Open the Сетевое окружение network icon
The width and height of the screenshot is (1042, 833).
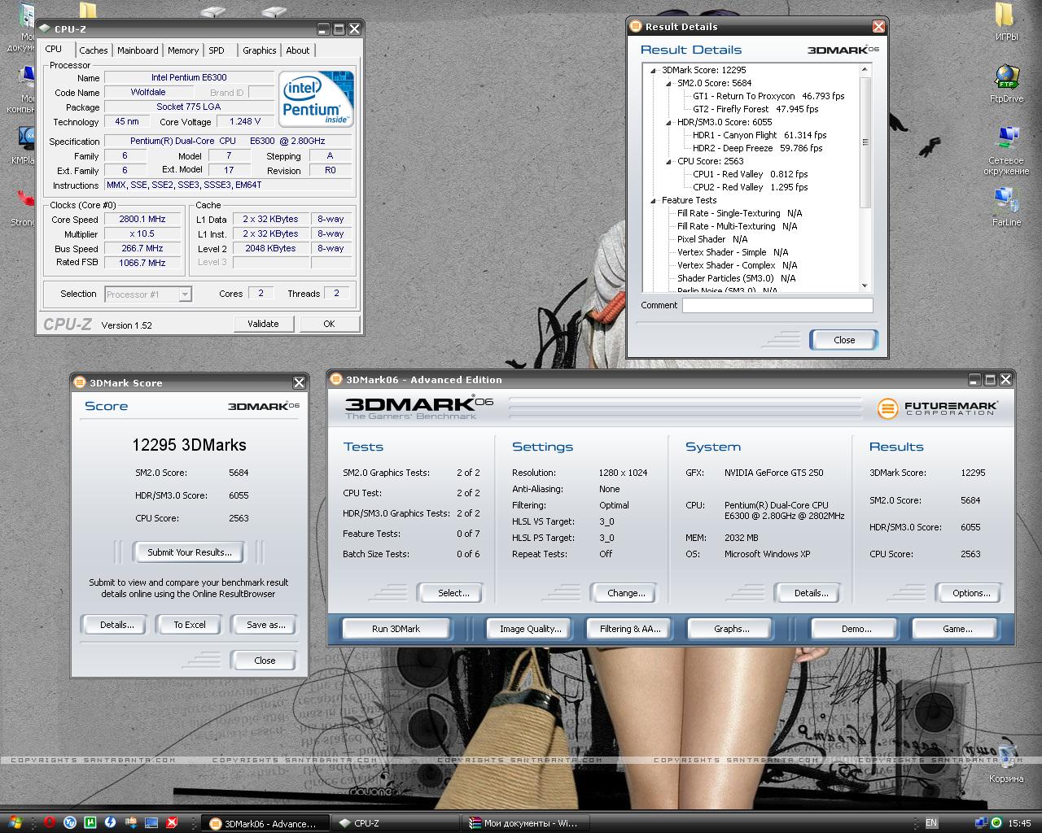(x=1006, y=150)
